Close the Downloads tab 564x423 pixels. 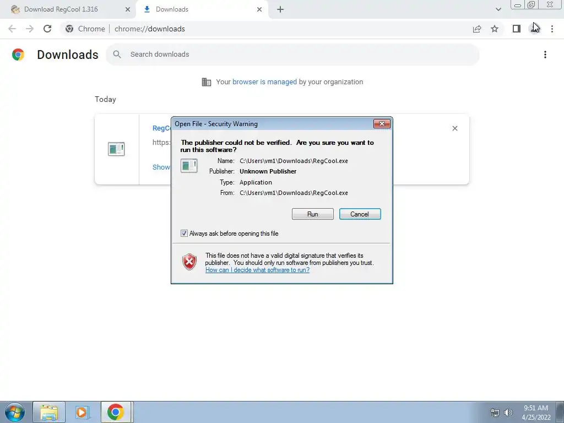tap(259, 9)
